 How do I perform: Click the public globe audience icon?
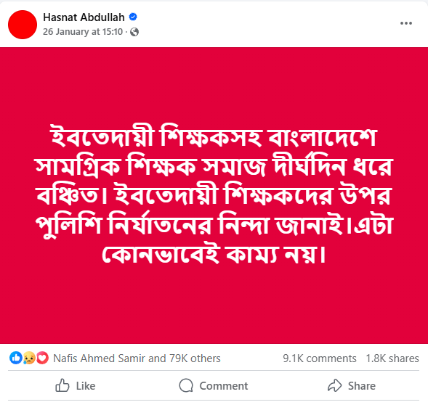tap(134, 32)
